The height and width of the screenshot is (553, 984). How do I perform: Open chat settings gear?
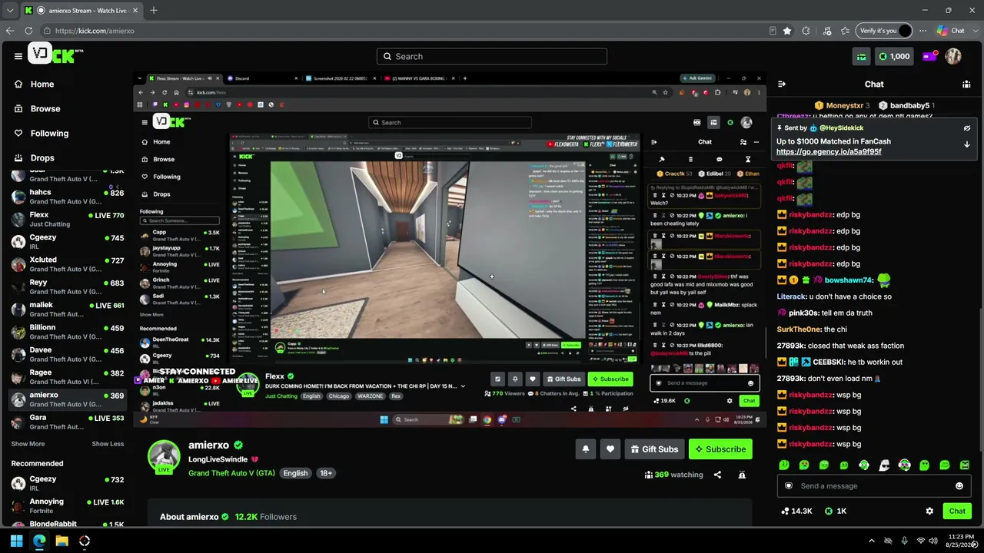click(929, 512)
